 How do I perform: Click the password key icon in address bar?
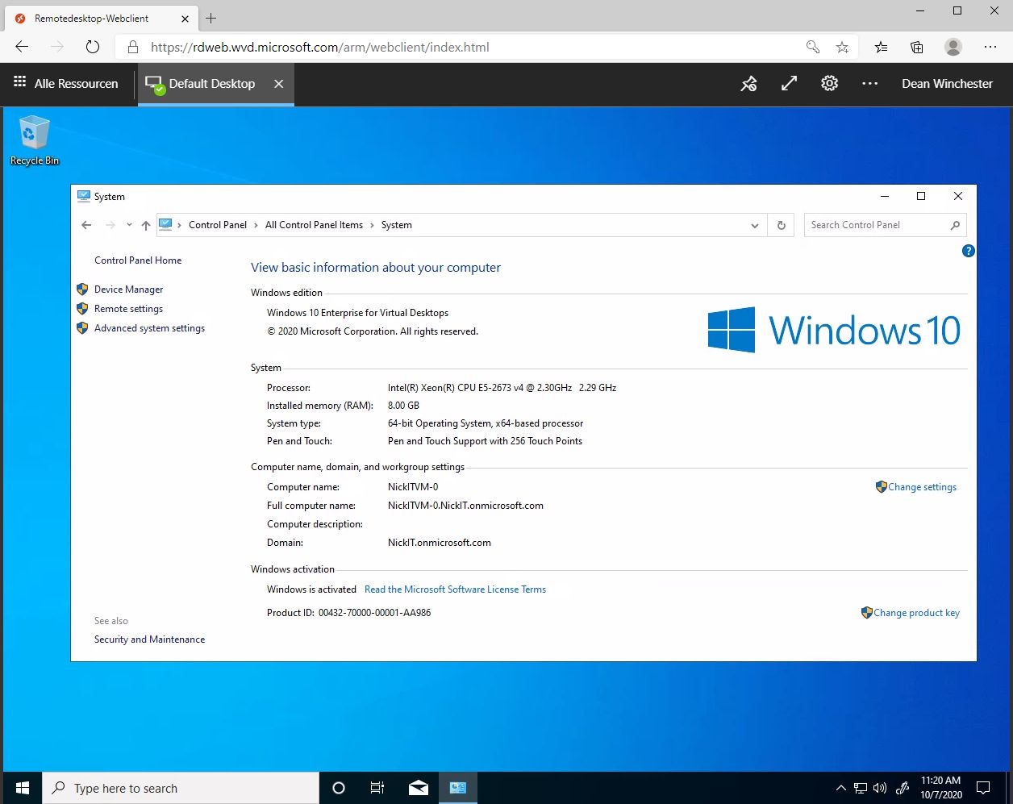(813, 47)
